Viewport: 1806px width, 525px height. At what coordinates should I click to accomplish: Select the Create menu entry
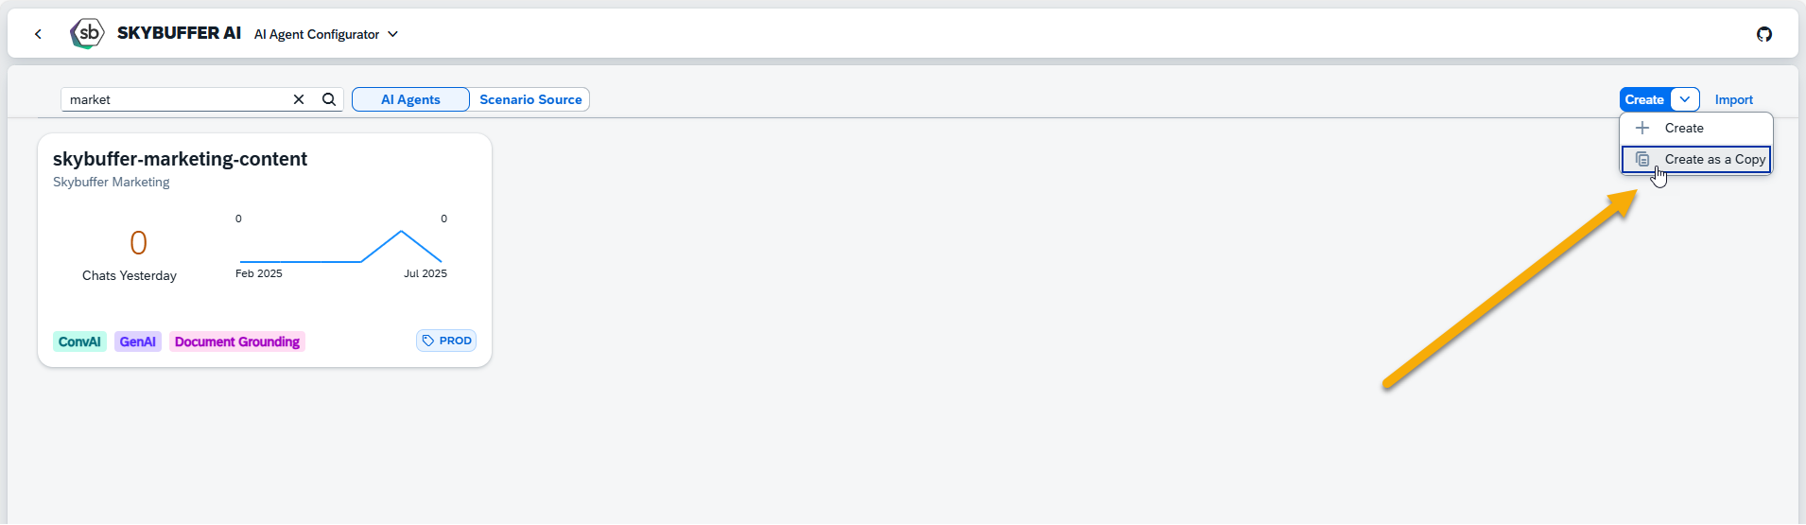click(x=1683, y=128)
